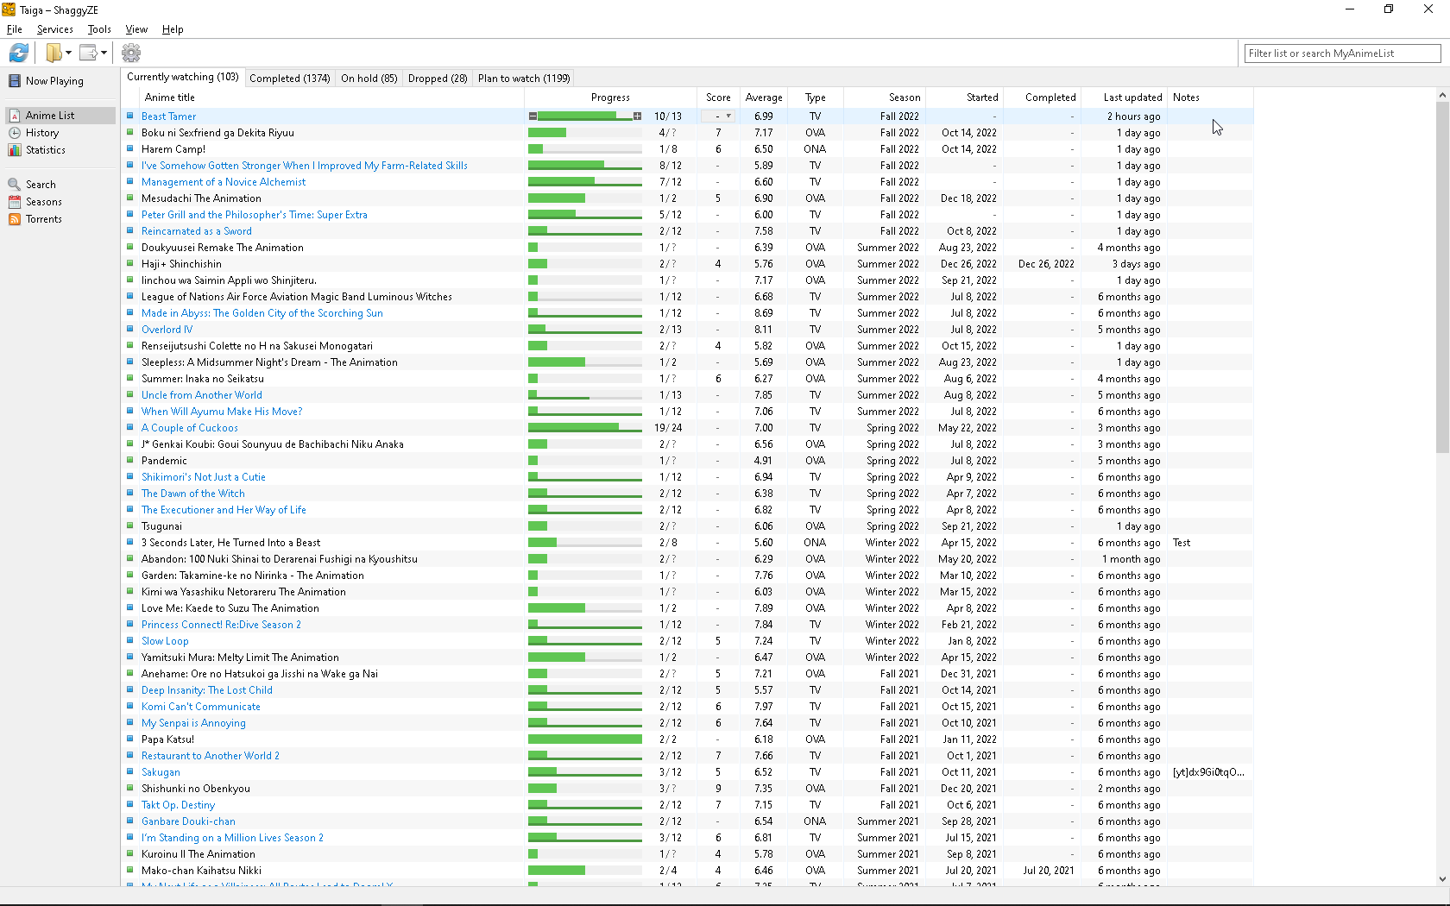Decrease Beast Tamer episode with minus button

[533, 116]
